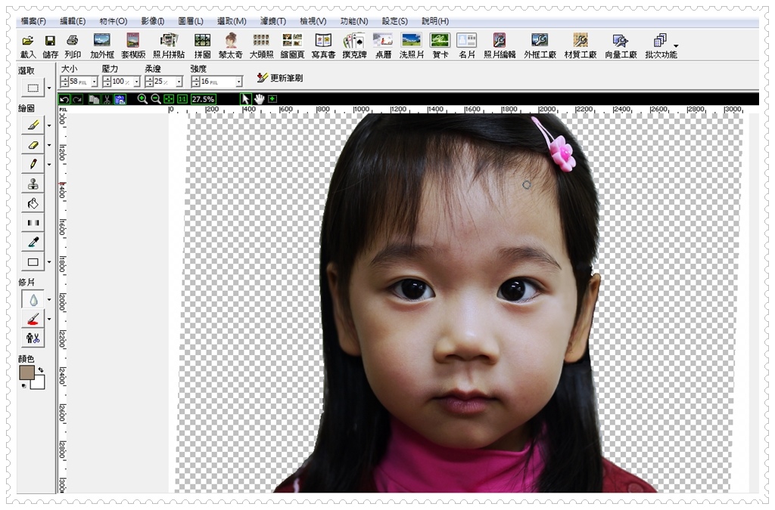
Task: Select the pencil tool
Action: (x=33, y=164)
